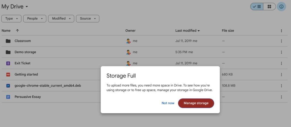
Task: Show details info panel
Action: pyautogui.click(x=281, y=7)
